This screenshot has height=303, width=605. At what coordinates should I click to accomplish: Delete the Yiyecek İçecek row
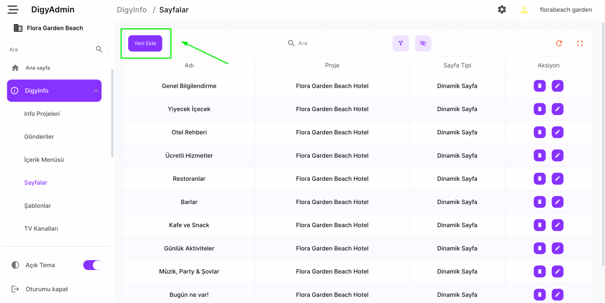pyautogui.click(x=539, y=109)
